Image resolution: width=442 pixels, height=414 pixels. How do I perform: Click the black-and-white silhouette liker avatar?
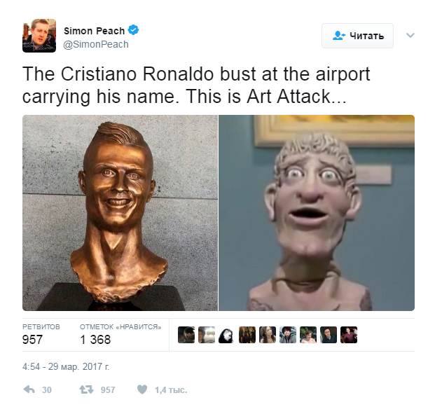(x=227, y=335)
